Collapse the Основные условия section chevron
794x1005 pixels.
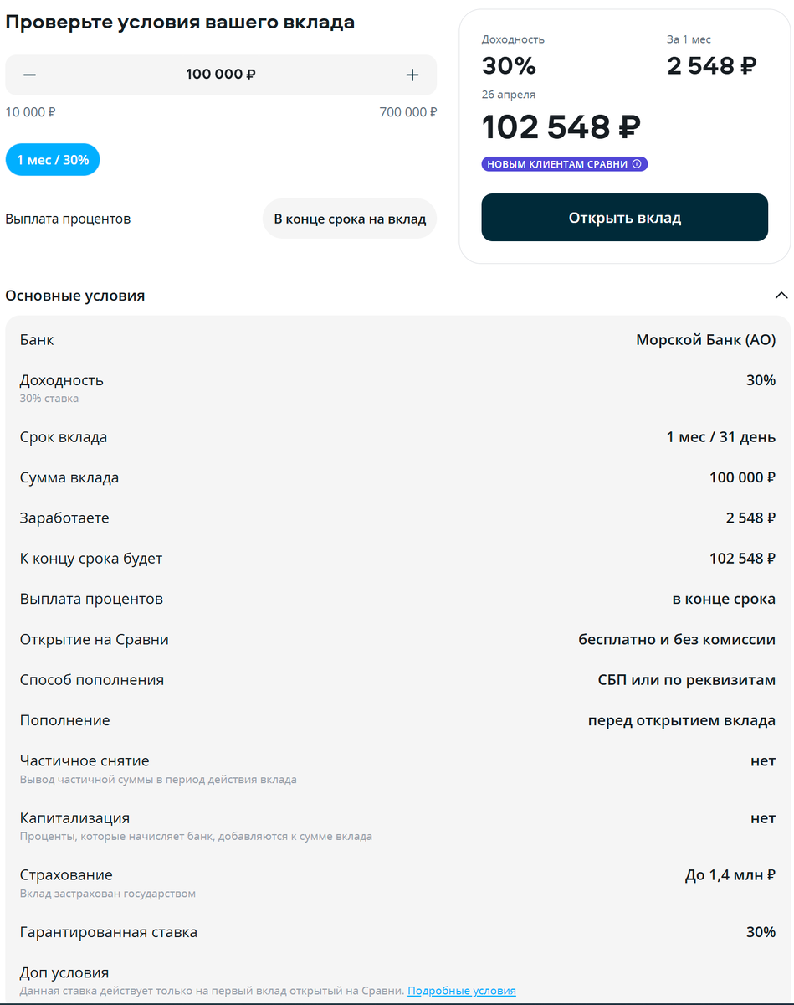781,296
